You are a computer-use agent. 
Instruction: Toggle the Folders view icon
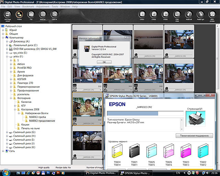point(19,14)
